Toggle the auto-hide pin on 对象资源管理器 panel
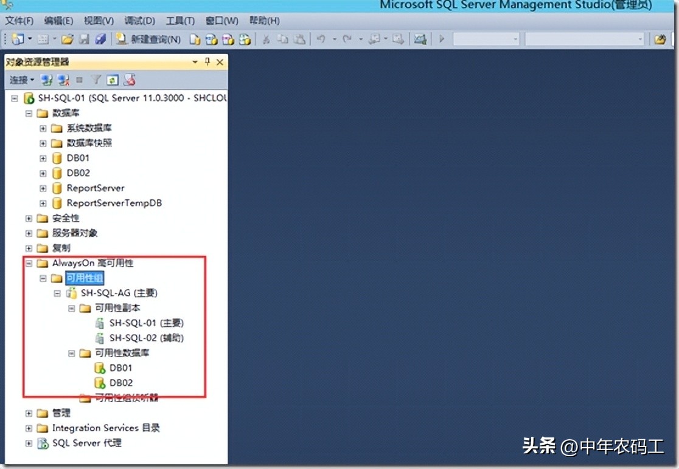Screen dimensions: 679x469 [x=207, y=61]
